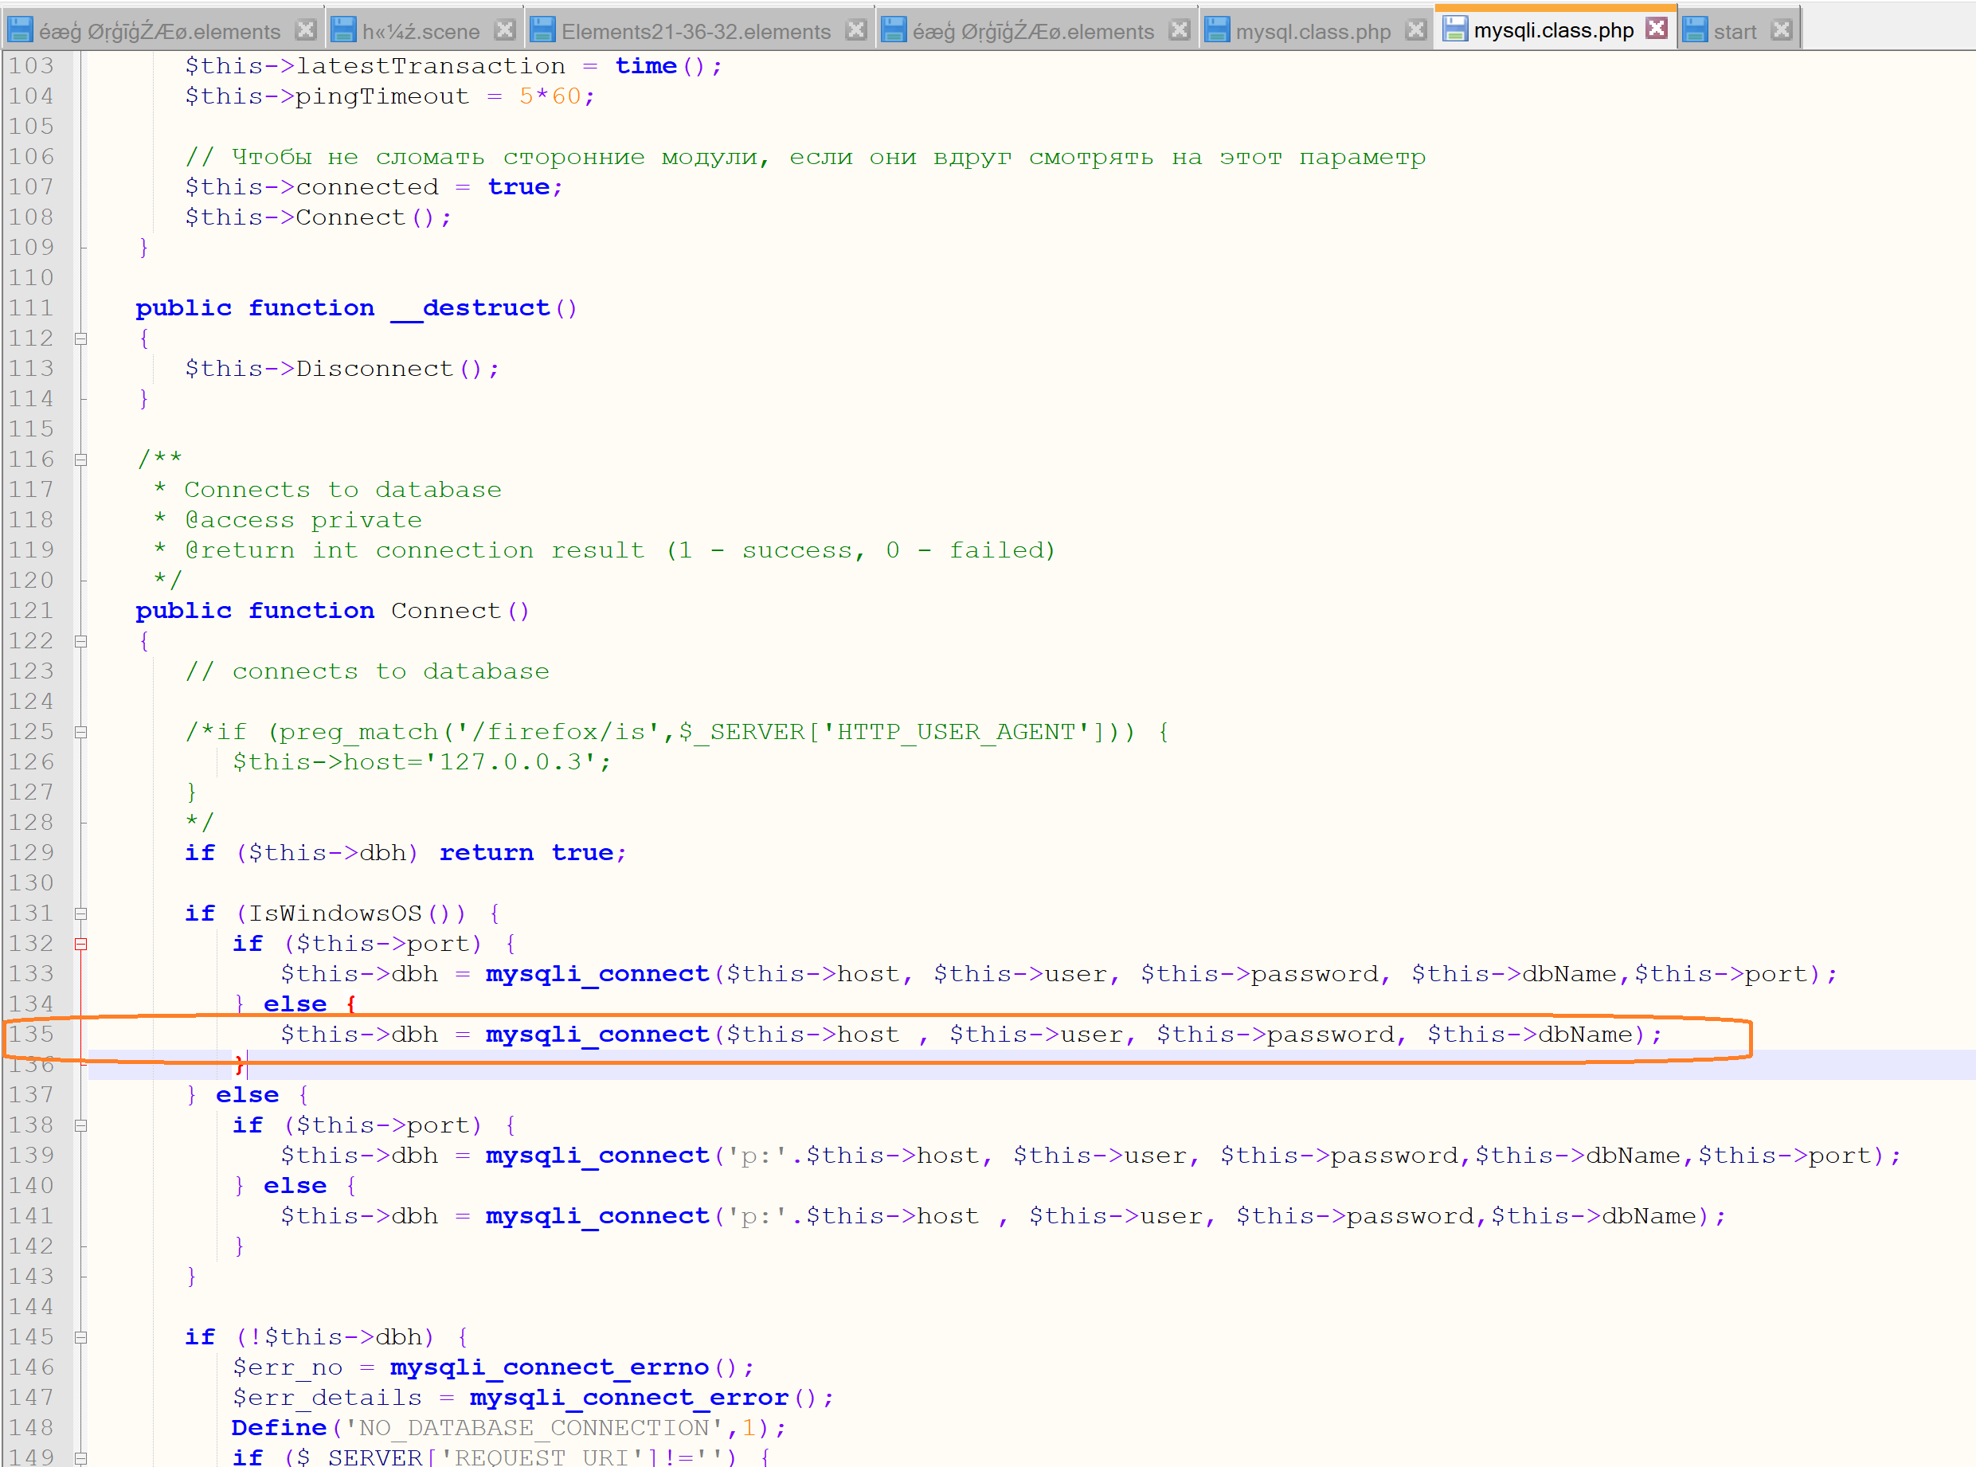Close the mysqli.class.php tab
1976x1467 pixels.
[1655, 29]
